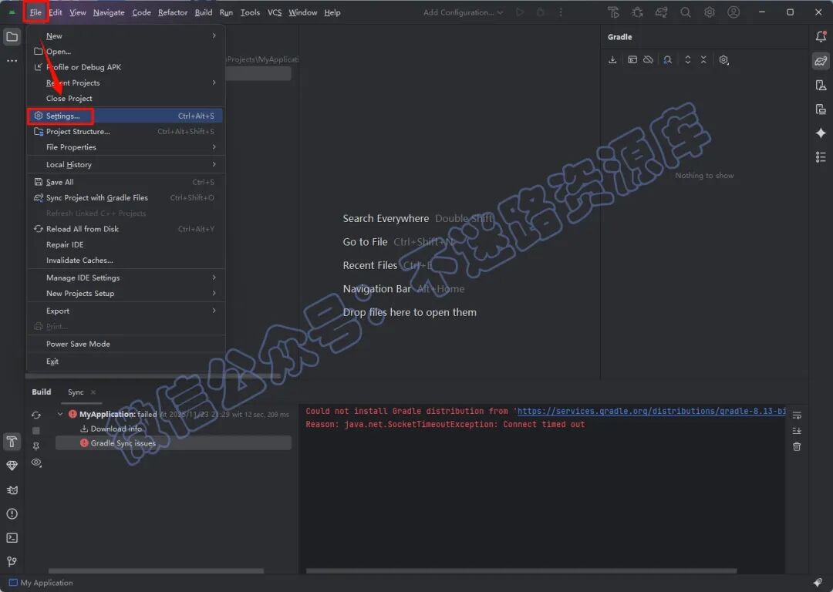Image resolution: width=833 pixels, height=592 pixels.
Task: Open the Git version control branch icon
Action: pos(12,562)
